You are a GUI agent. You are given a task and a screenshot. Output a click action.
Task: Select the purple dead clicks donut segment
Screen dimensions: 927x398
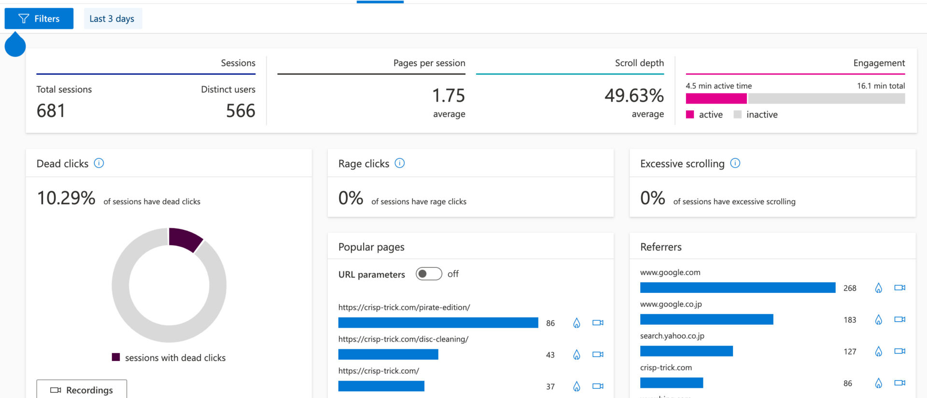point(185,239)
